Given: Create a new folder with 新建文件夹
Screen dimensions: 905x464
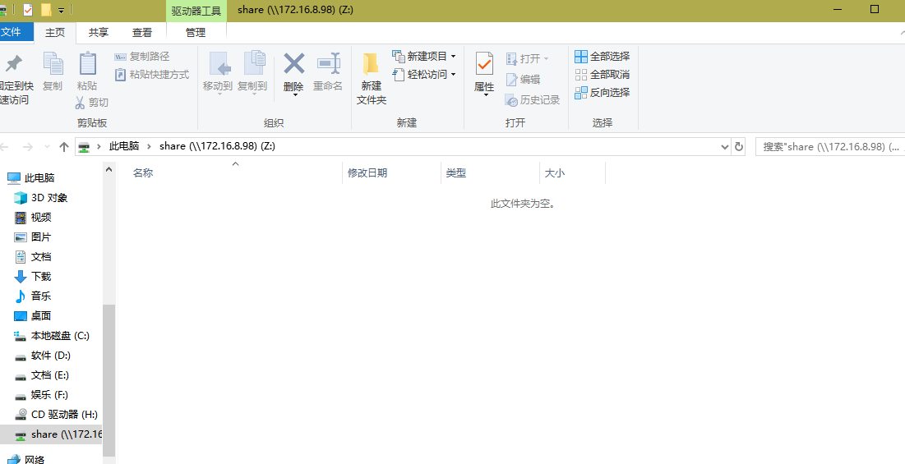Looking at the screenshot, I should point(371,78).
